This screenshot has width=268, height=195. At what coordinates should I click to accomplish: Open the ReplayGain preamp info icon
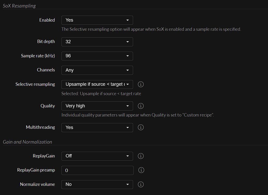[x=141, y=170]
